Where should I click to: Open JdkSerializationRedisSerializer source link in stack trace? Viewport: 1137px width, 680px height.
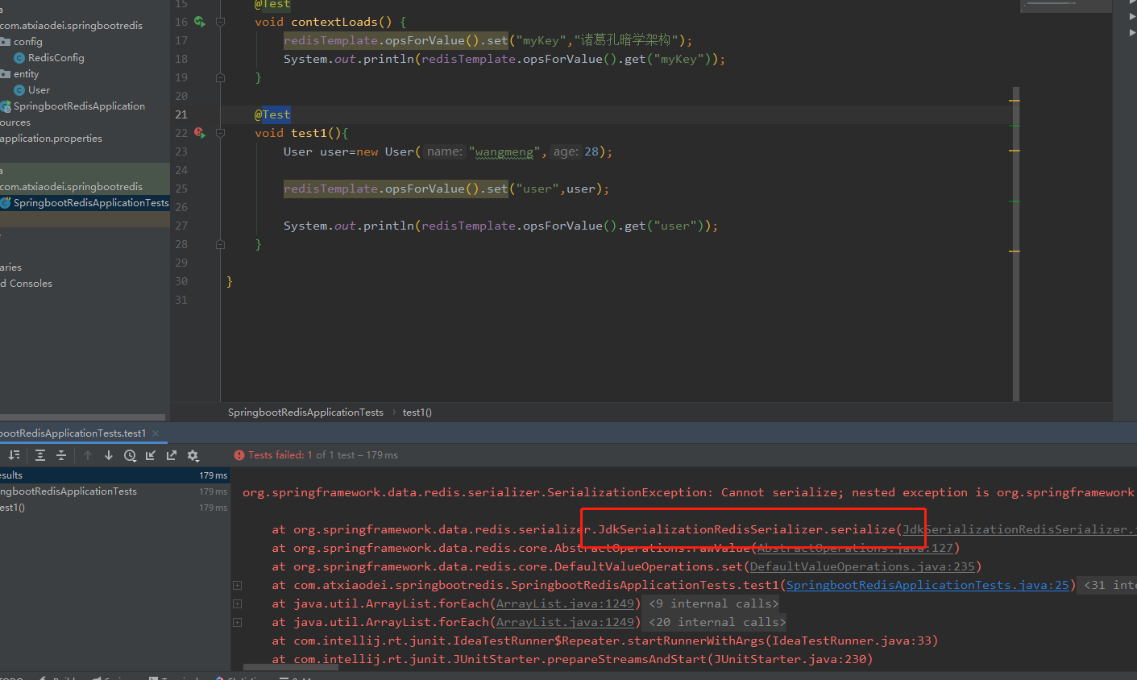click(1019, 529)
